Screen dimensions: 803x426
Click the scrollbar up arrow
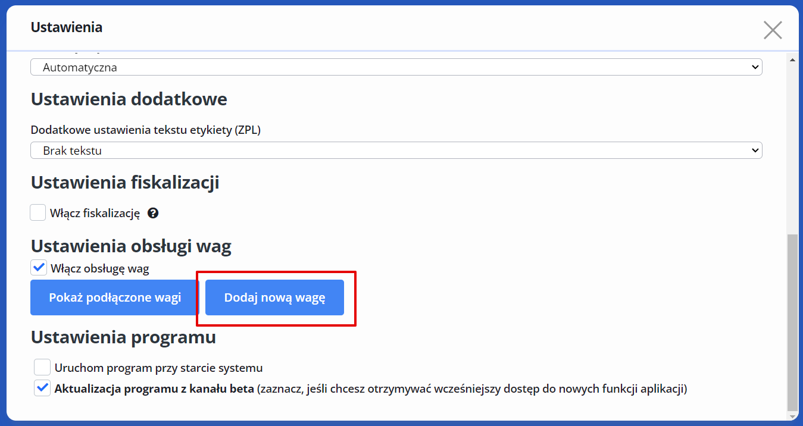(x=792, y=60)
